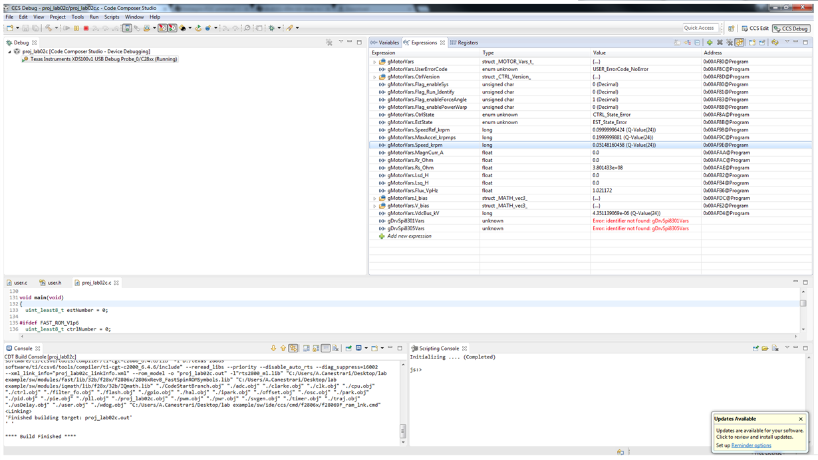Screen dimensions: 818x460
Task: Toggle Console Scroll Lock icon
Action: [316, 348]
